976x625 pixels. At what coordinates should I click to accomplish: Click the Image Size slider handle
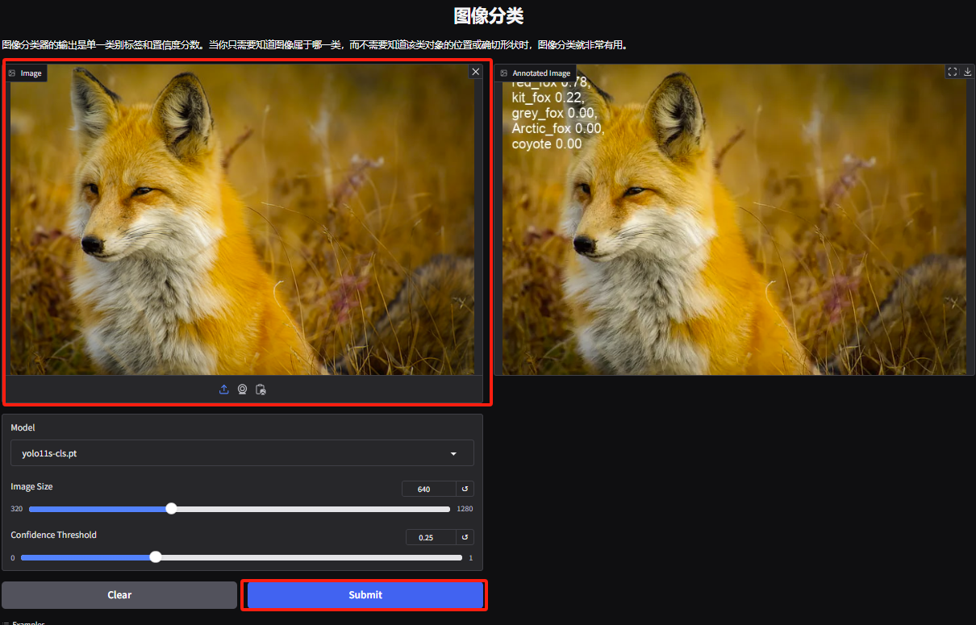click(171, 509)
